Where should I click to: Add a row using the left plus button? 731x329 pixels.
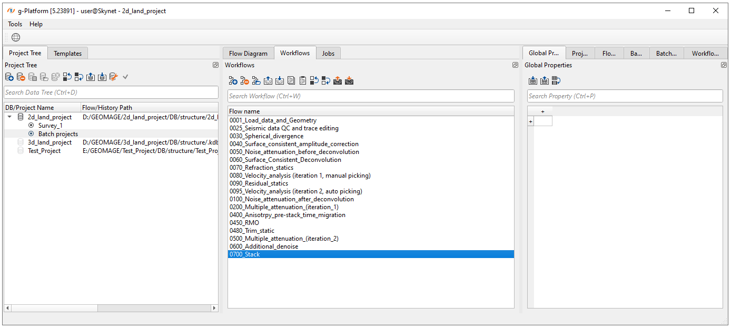(x=530, y=121)
